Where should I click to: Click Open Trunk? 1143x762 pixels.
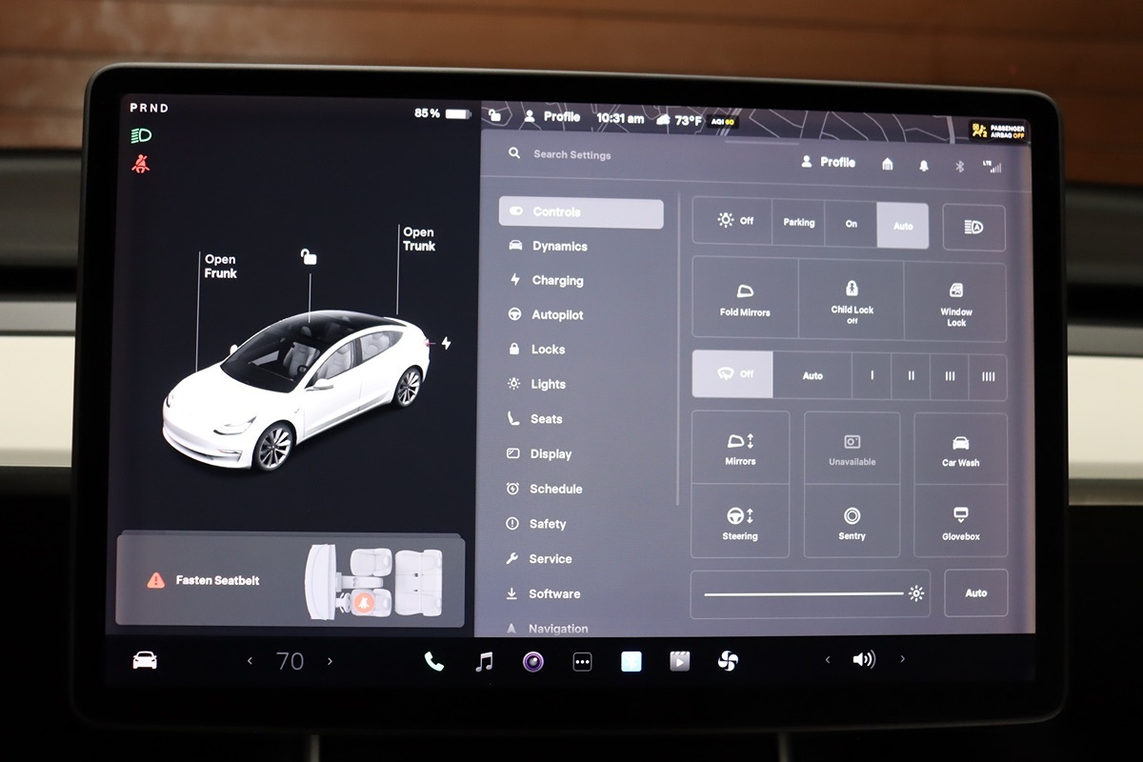coord(418,239)
